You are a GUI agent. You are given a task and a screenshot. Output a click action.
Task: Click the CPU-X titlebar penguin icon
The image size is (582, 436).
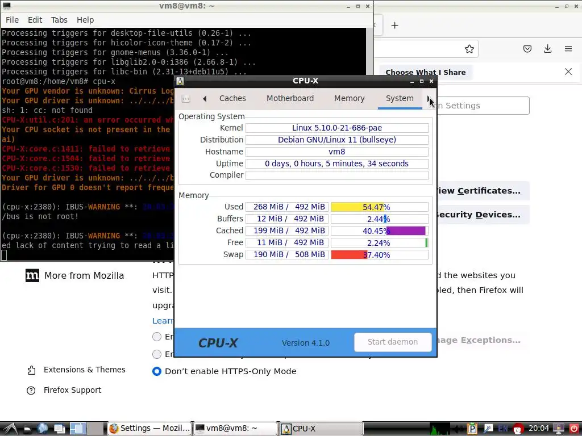180,81
